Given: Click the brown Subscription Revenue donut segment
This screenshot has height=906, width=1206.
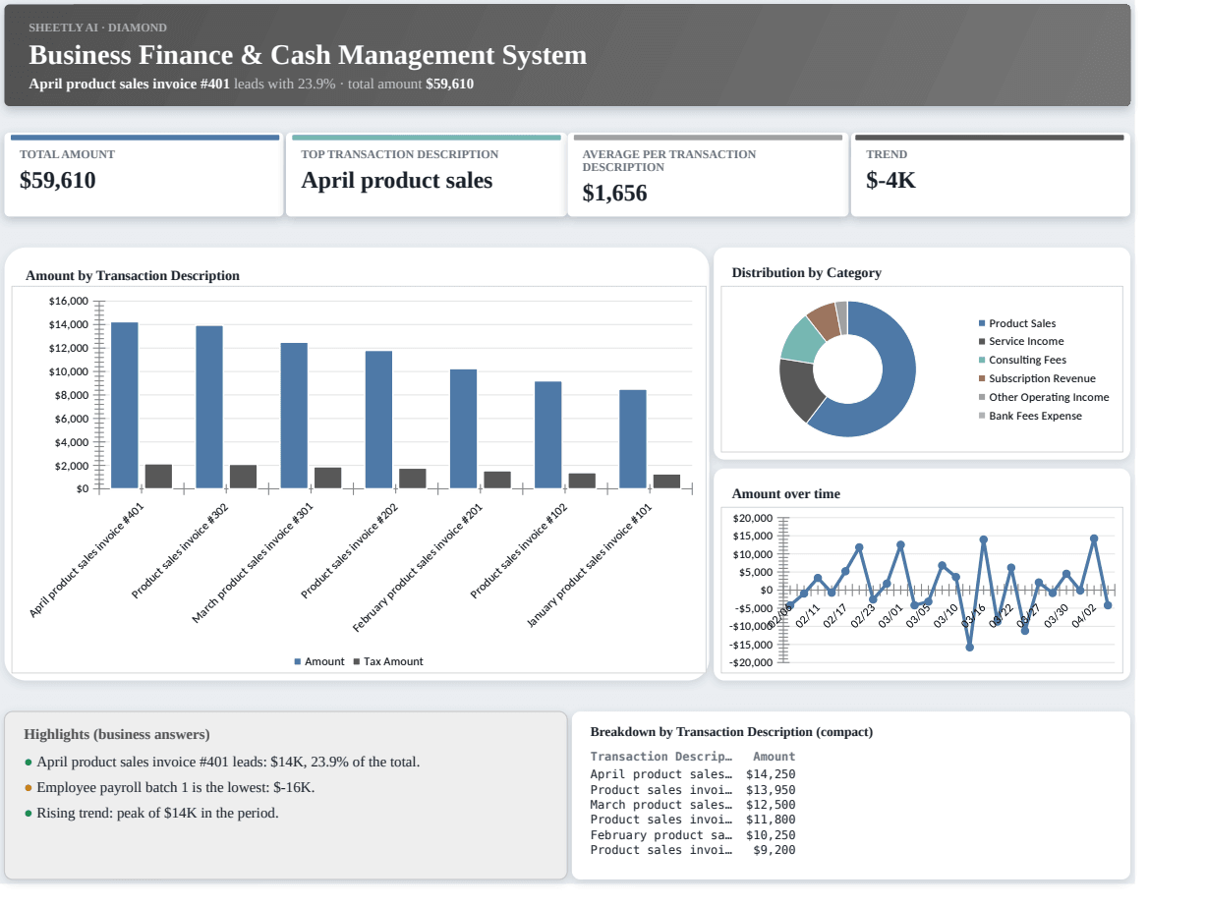Looking at the screenshot, I should (x=824, y=320).
